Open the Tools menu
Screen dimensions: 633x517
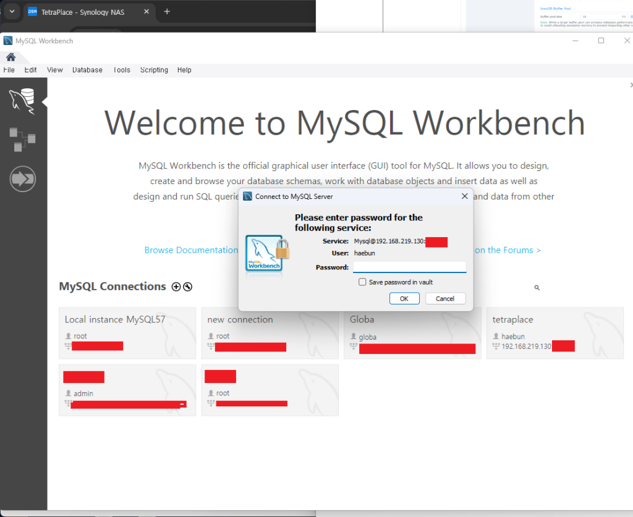(x=122, y=70)
